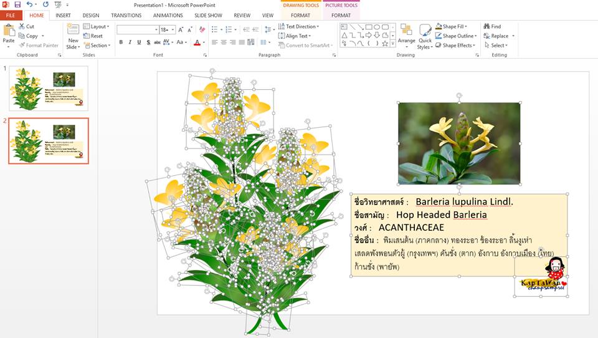This screenshot has width=598, height=338.
Task: Clear all formatting eraser icon
Action: pos(202,29)
